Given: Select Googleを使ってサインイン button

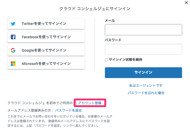Looking at the screenshot, I should coord(46,50).
